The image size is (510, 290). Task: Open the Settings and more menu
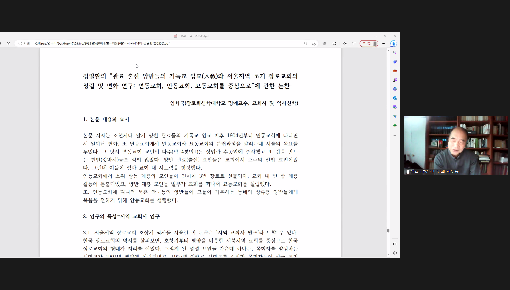(x=383, y=43)
